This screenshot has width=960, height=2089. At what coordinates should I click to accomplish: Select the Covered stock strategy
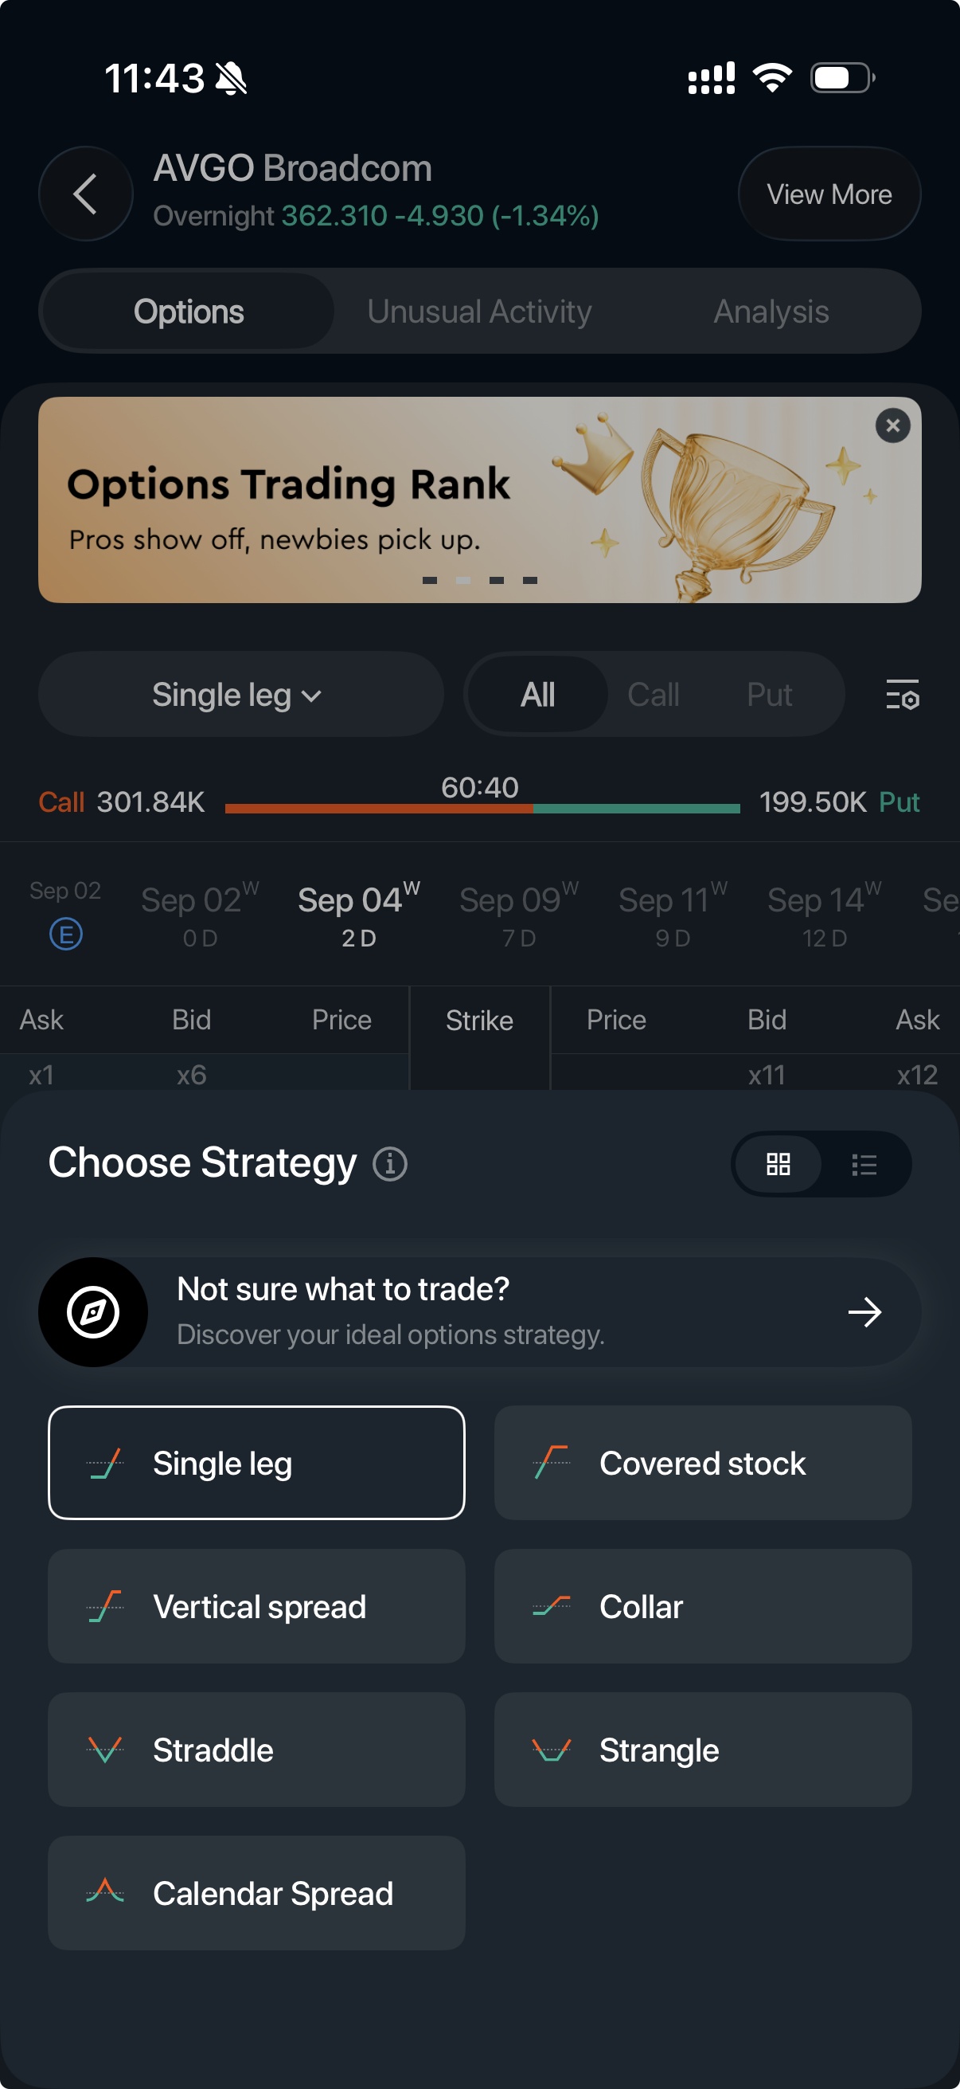[x=702, y=1463]
